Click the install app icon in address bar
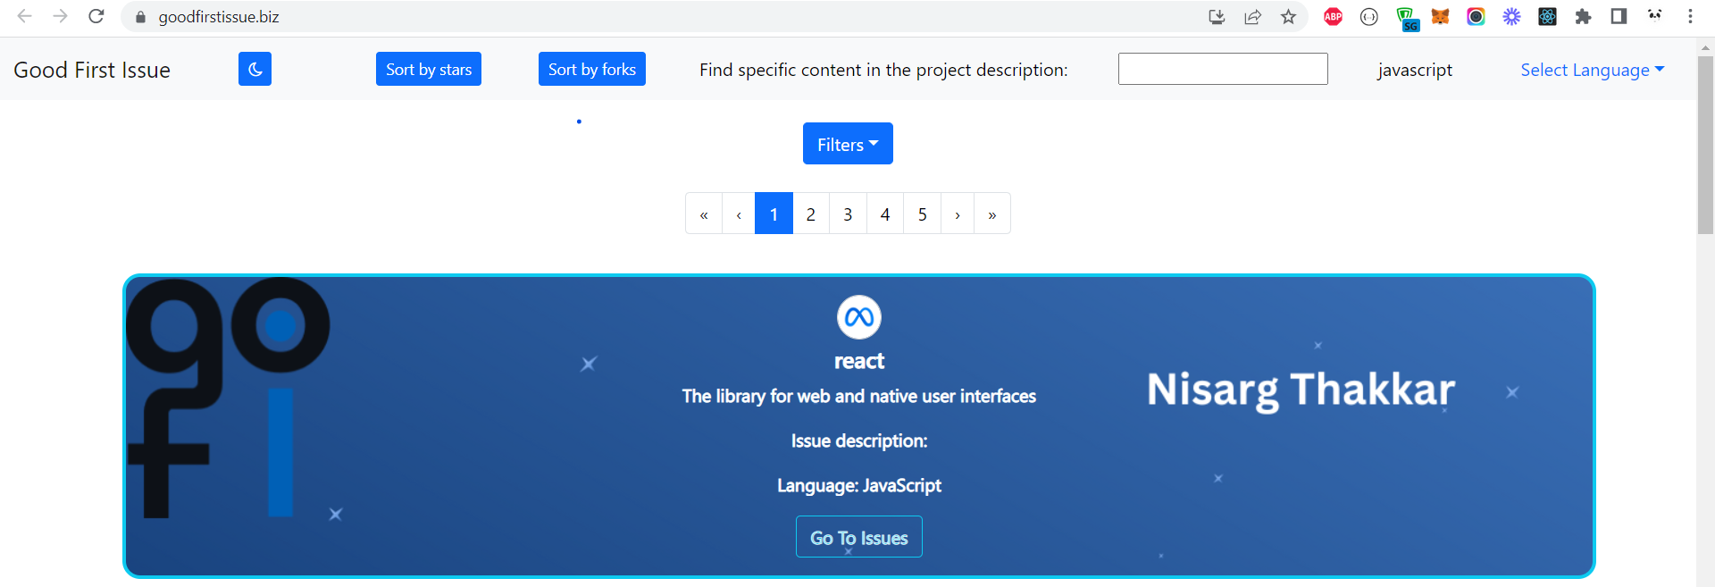Screen dimensions: 1715x587 [1217, 16]
